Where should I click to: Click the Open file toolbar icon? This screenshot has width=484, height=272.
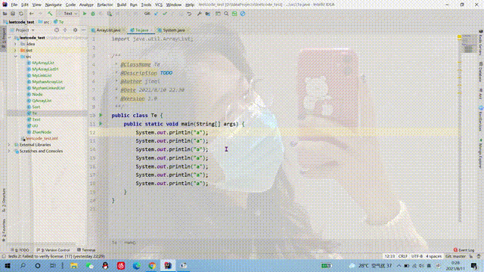(5, 14)
